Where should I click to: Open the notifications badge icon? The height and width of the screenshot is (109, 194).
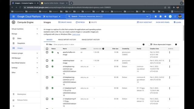(170, 16)
